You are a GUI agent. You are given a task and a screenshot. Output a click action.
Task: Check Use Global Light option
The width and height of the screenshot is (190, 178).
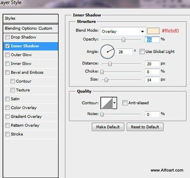[142, 51]
